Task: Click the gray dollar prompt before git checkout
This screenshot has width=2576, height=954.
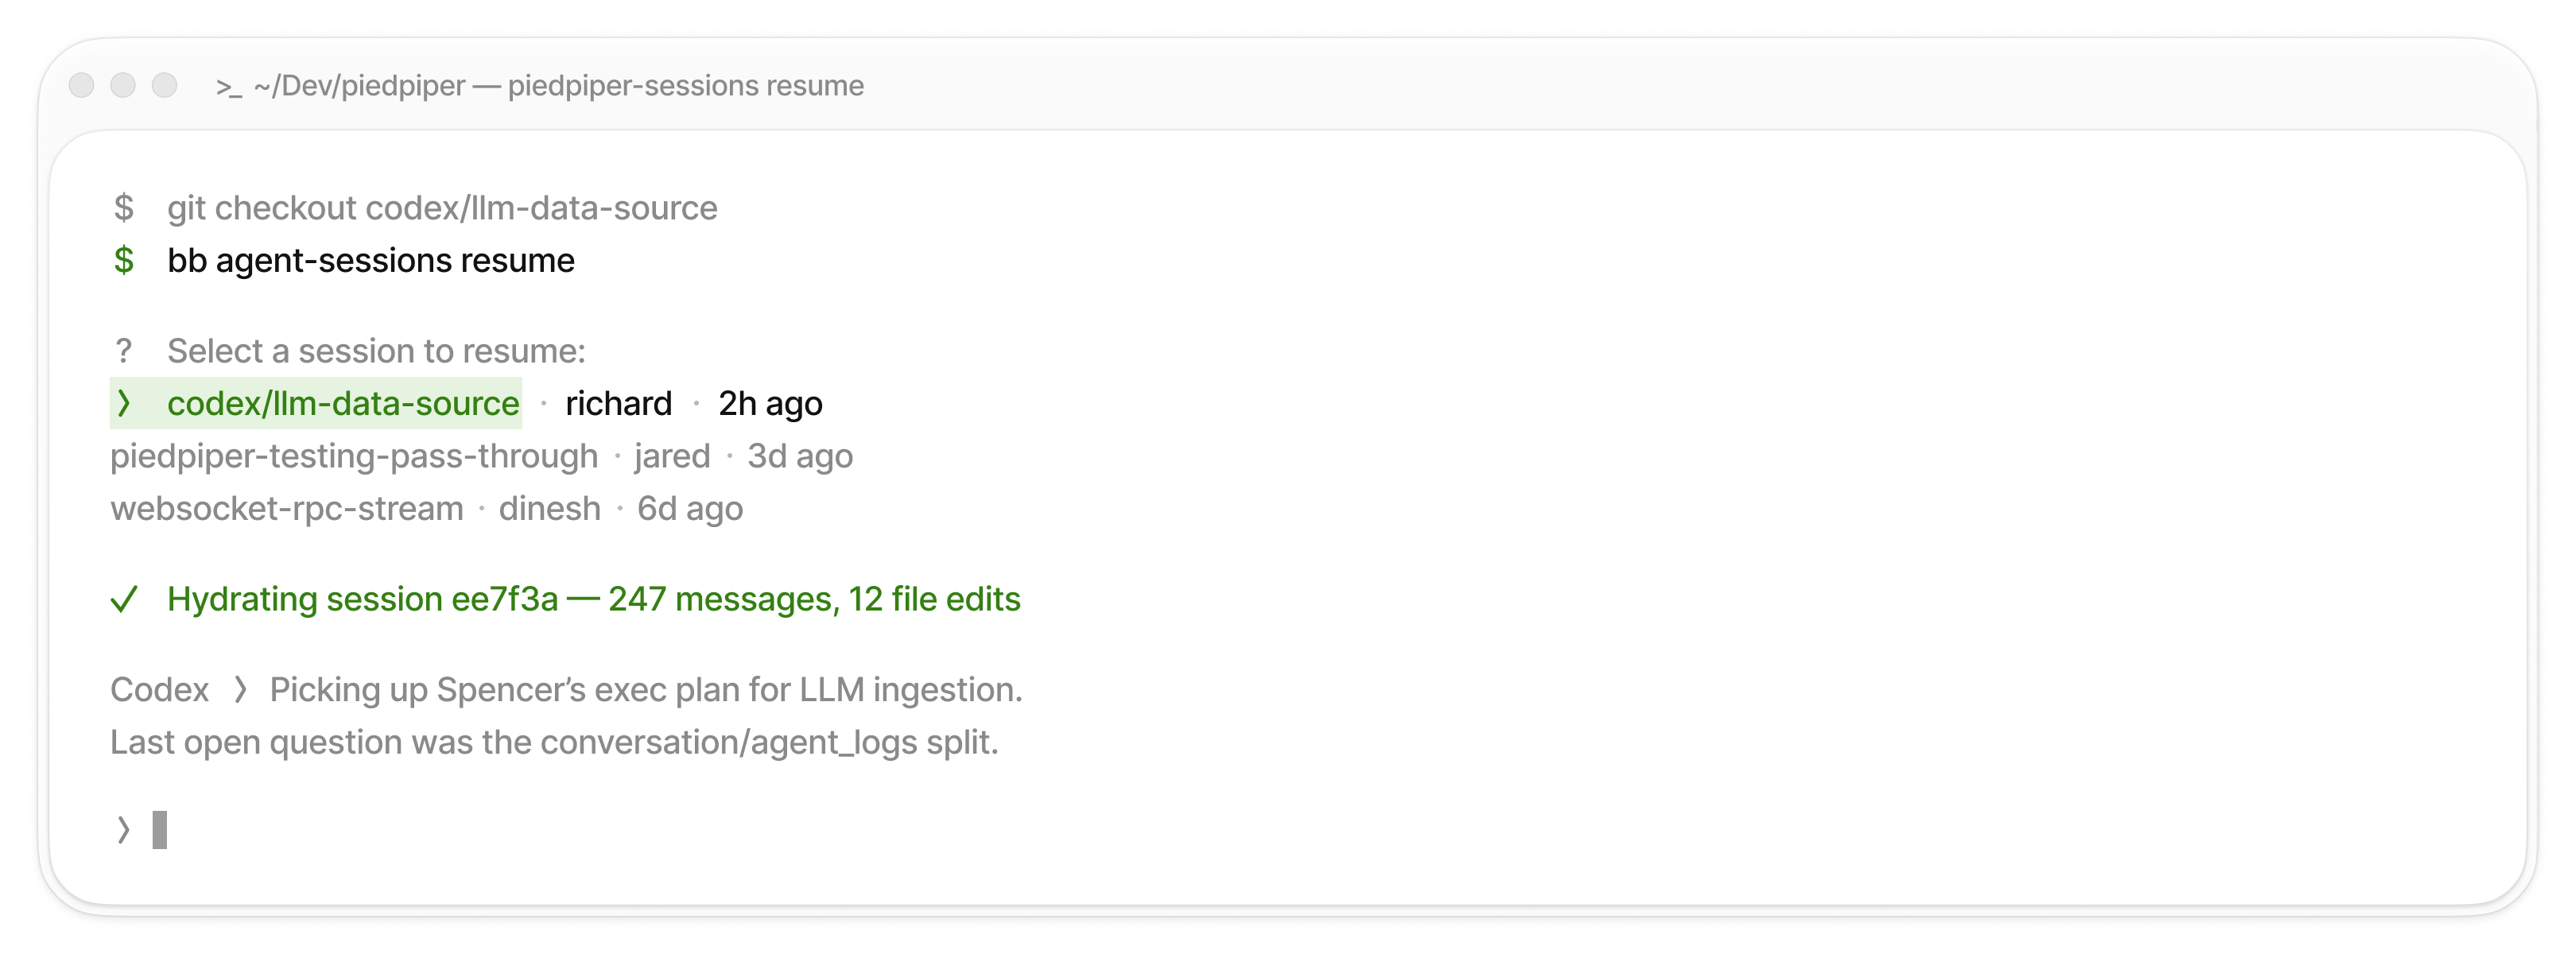Action: click(124, 208)
